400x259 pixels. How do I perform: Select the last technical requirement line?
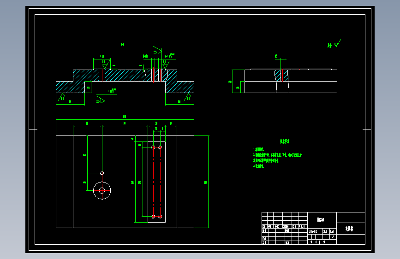[x=259, y=166]
